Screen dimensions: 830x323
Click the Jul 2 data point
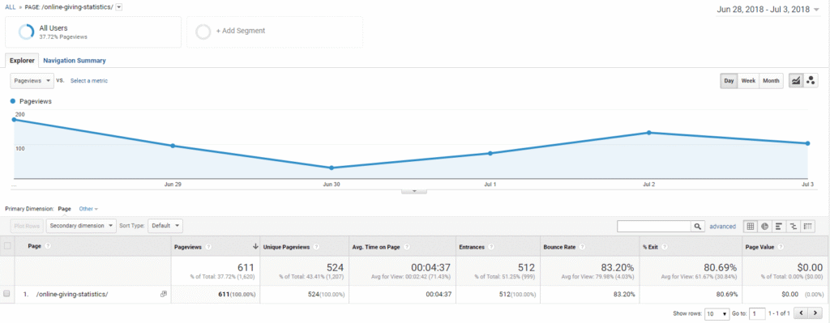648,133
